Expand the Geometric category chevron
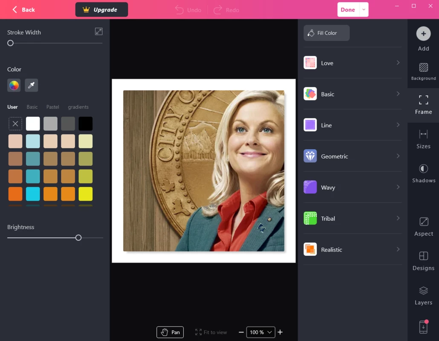The width and height of the screenshot is (439, 341). [398, 156]
